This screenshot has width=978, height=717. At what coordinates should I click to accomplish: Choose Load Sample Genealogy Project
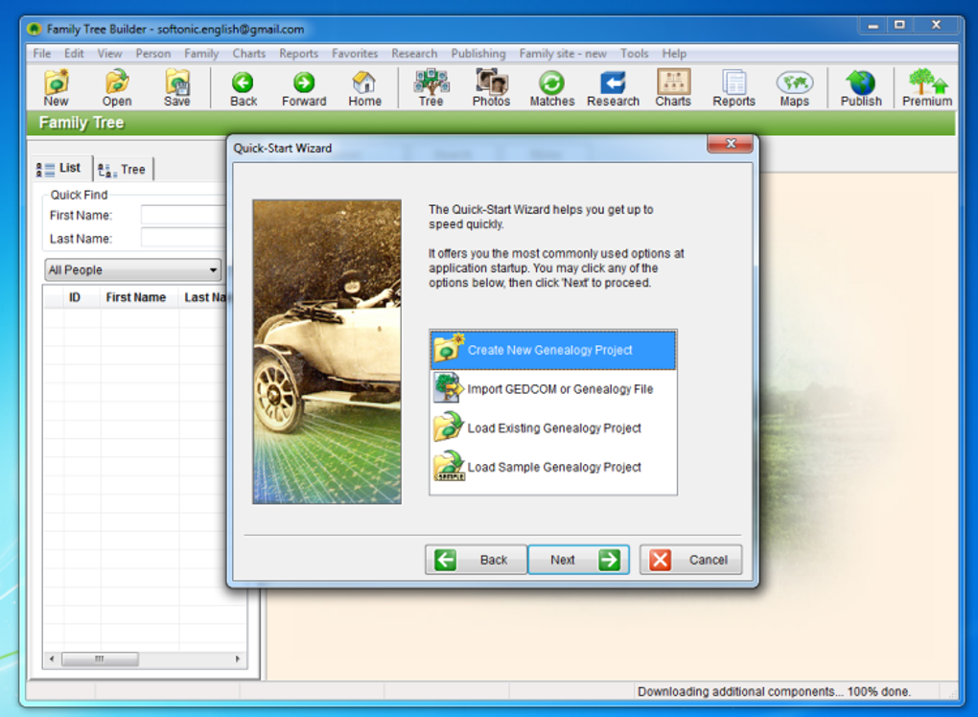click(552, 467)
